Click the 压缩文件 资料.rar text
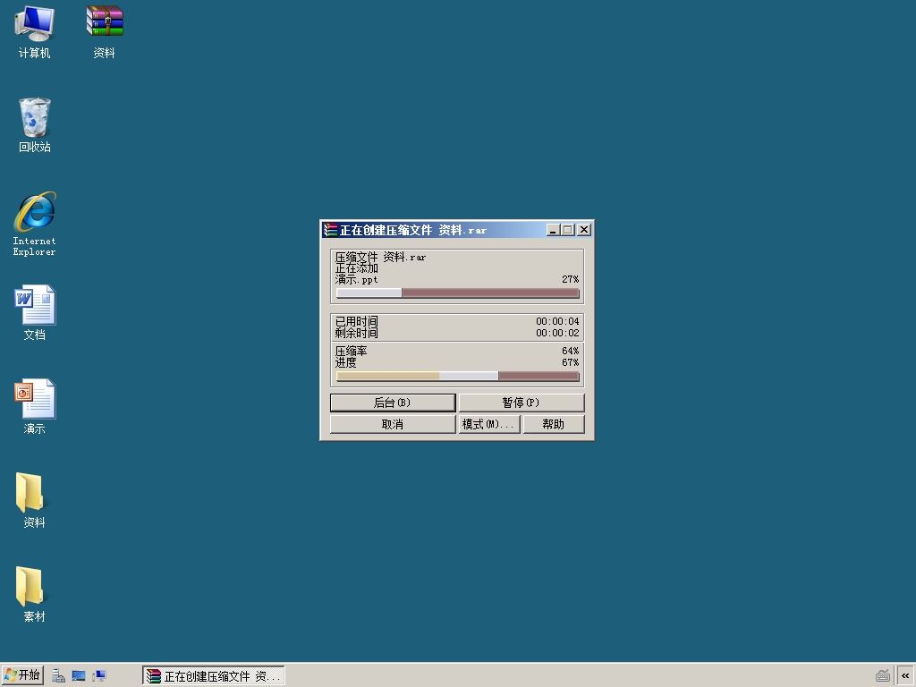This screenshot has width=916, height=687. 380,257
